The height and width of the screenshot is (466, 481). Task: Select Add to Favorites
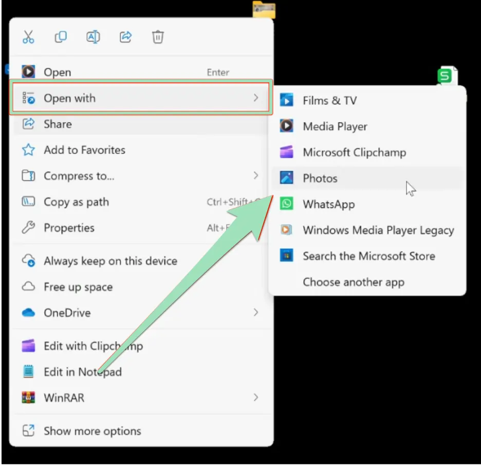click(141, 150)
